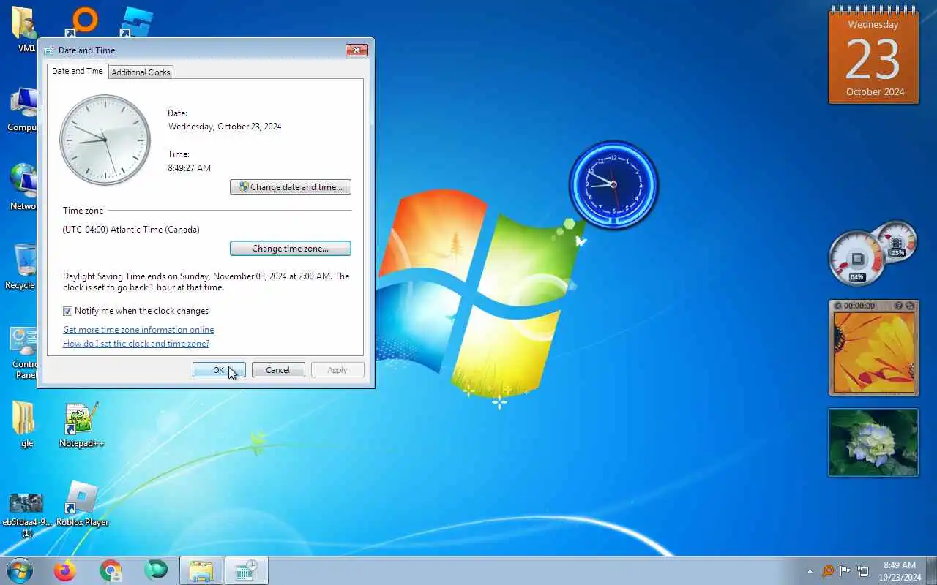Open Action Center flag icon in tray
The width and height of the screenshot is (937, 585).
tap(845, 571)
